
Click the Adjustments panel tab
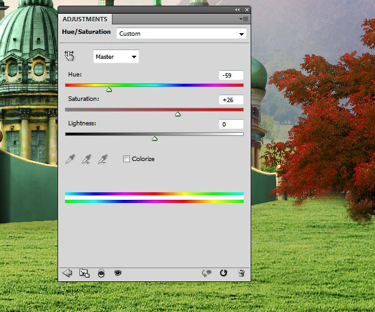click(x=84, y=19)
